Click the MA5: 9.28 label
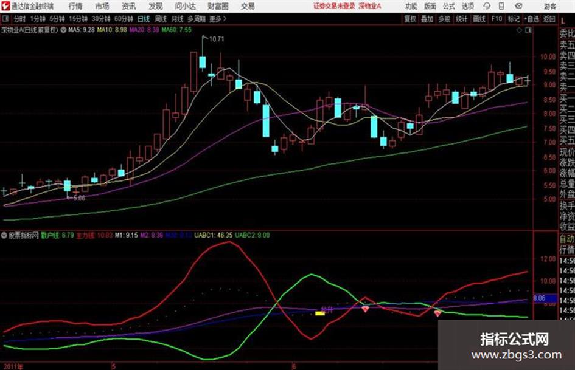The width and height of the screenshot is (575, 370). pyautogui.click(x=82, y=30)
